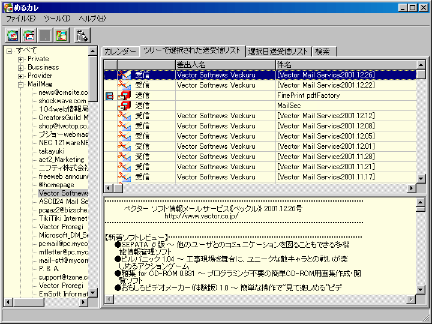Image resolution: width=432 pixels, height=324 pixels.
Task: Click the folder tree scroll-right arrow
Action: [x=83, y=302]
